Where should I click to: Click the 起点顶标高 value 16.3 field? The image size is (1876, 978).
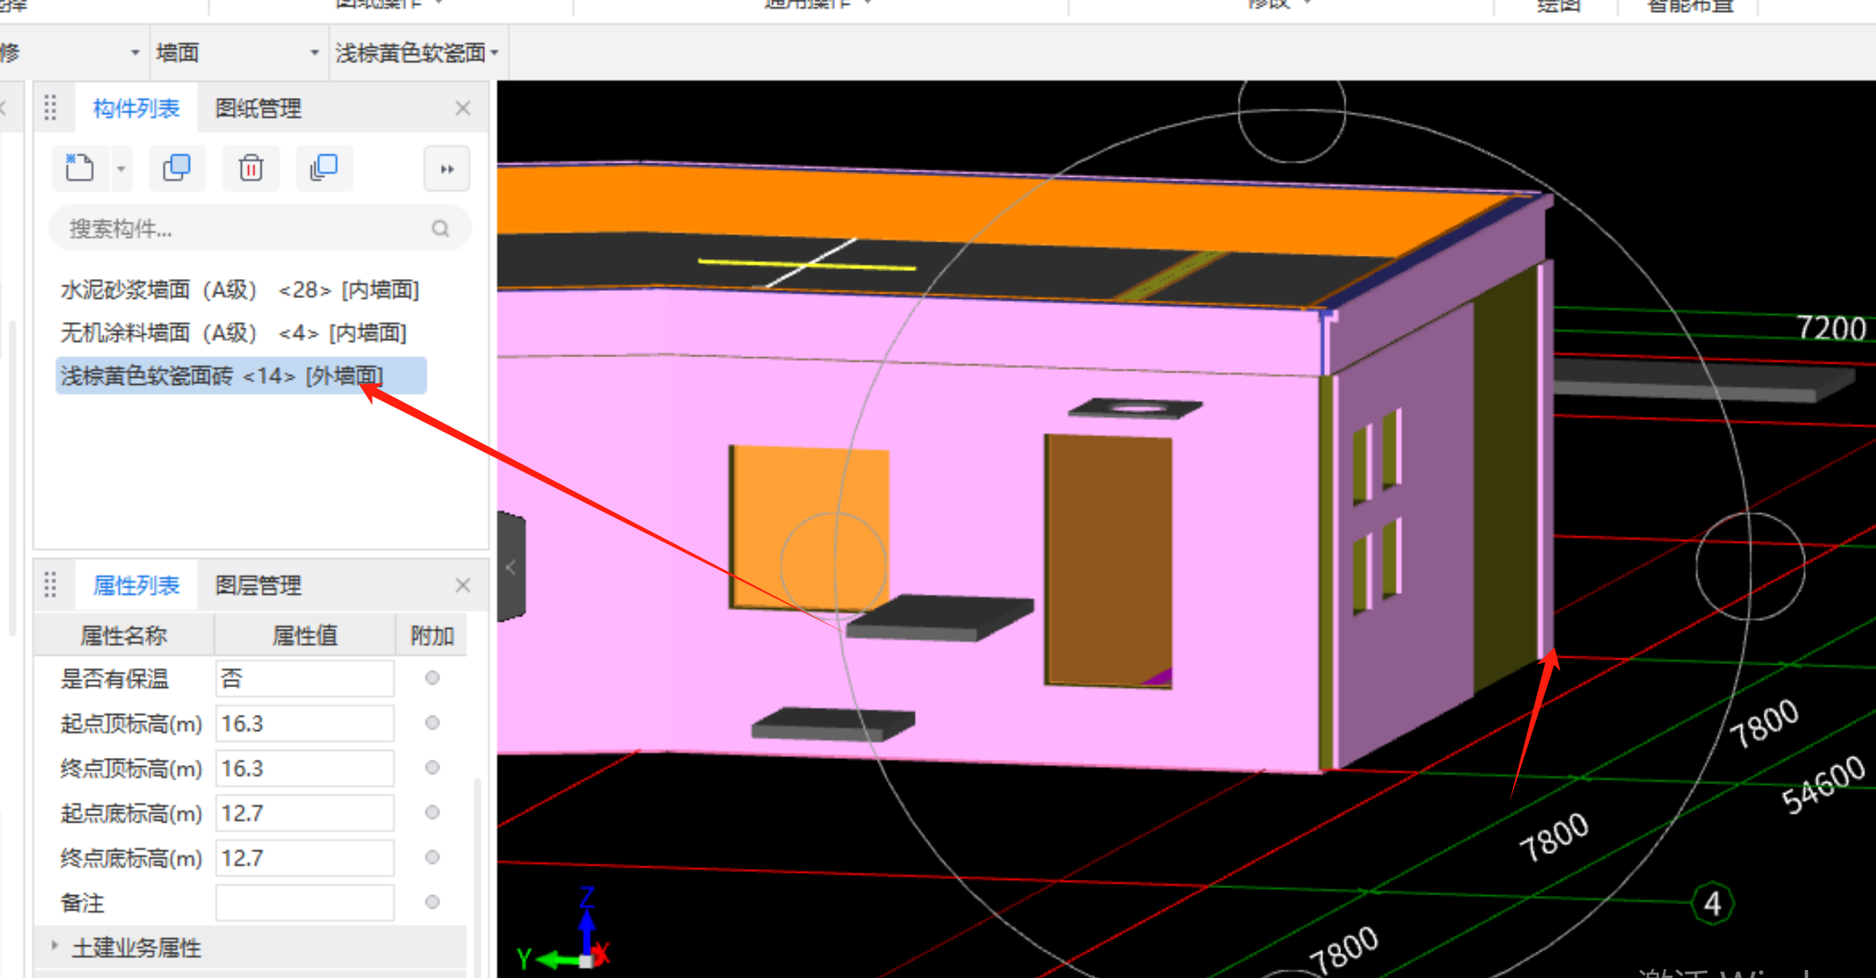pos(305,723)
